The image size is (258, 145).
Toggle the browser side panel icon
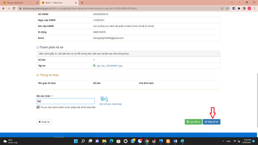pos(244,8)
